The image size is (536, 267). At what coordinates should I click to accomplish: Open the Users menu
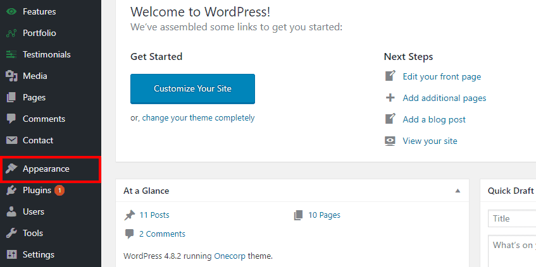click(x=33, y=211)
